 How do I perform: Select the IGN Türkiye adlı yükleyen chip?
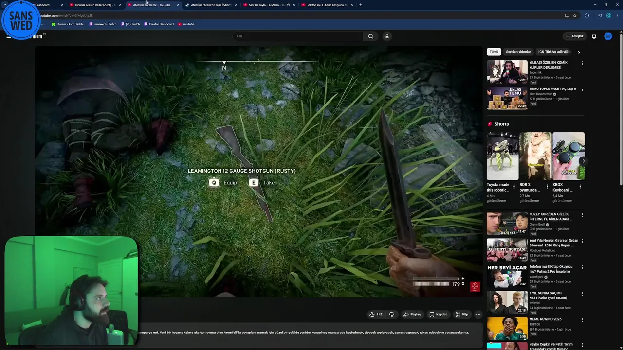(554, 52)
